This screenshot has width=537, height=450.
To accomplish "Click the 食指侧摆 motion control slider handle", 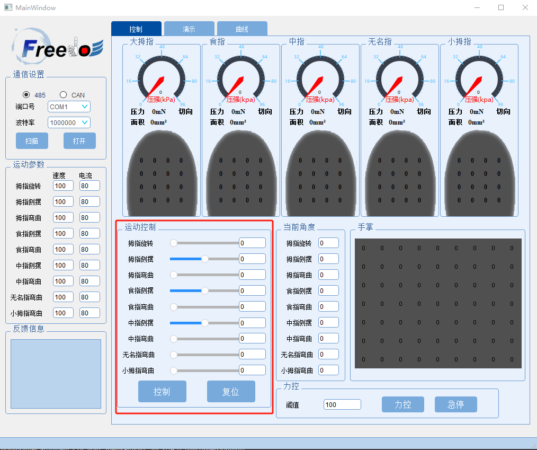I will 205,290.
